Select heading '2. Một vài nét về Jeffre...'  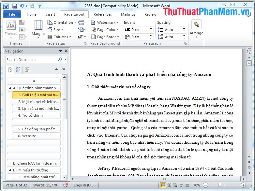click(x=36, y=102)
